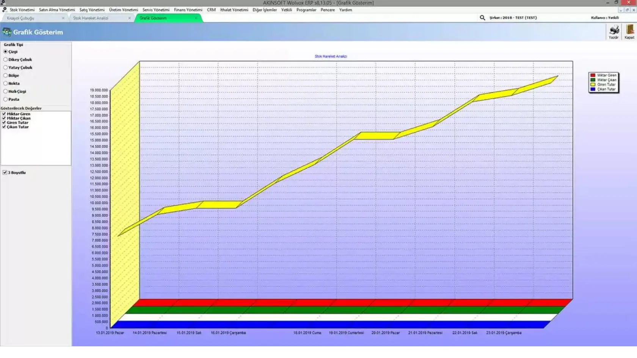Click the 16.01.2019 Çarşamba axis label
This screenshot has height=358, width=637.
(x=228, y=333)
